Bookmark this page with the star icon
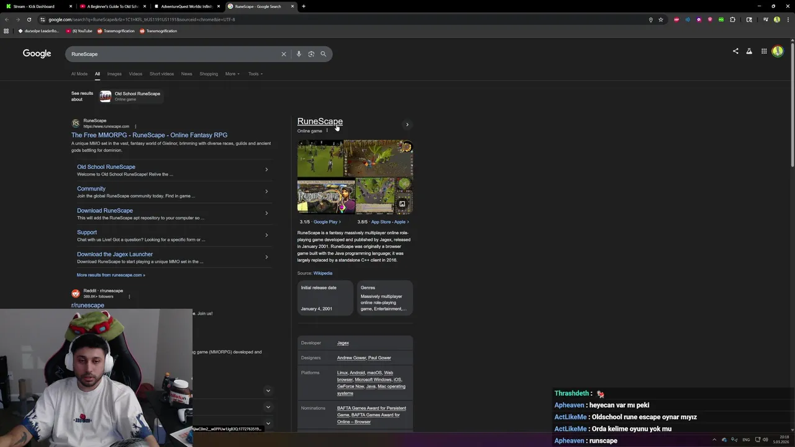This screenshot has height=447, width=795. coord(661,19)
